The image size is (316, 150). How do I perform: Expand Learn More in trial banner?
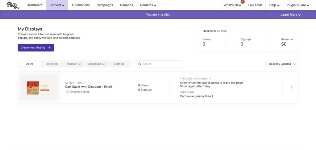tap(290, 15)
